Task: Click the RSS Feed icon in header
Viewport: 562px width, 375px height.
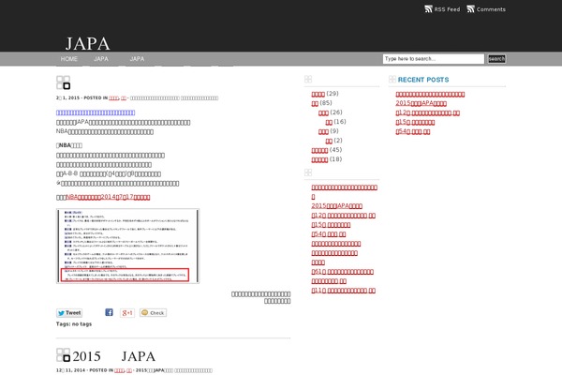Action: tap(429, 9)
